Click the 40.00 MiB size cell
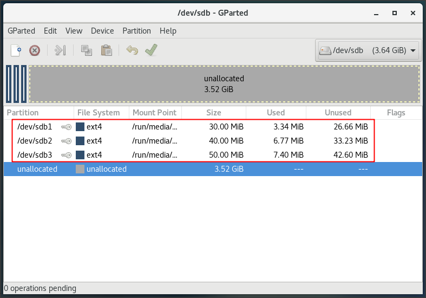This screenshot has width=426, height=298. [226, 141]
